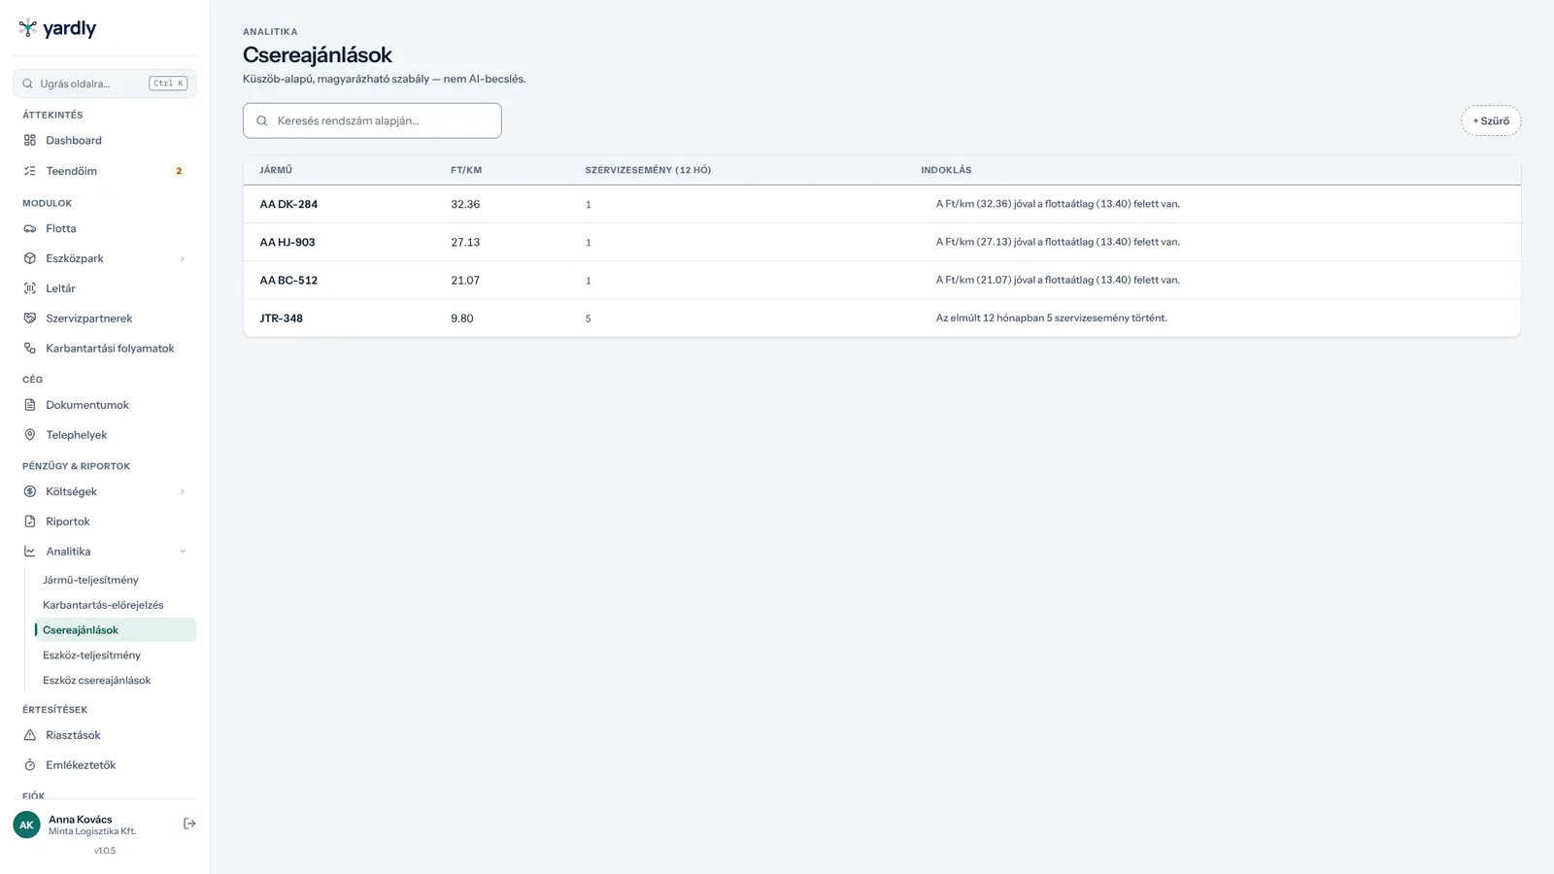Open the Teendőim badge showing 2
This screenshot has width=1554, height=874.
(179, 171)
